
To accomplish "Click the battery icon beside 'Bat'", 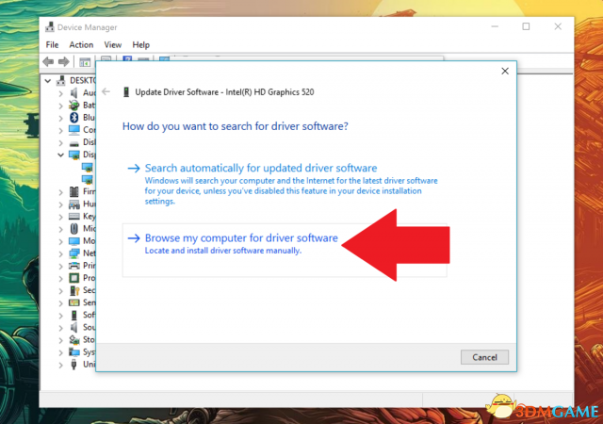I will tap(73, 105).
